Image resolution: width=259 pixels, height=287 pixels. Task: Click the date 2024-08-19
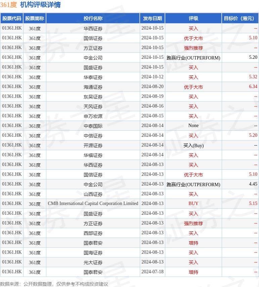[x=153, y=96]
